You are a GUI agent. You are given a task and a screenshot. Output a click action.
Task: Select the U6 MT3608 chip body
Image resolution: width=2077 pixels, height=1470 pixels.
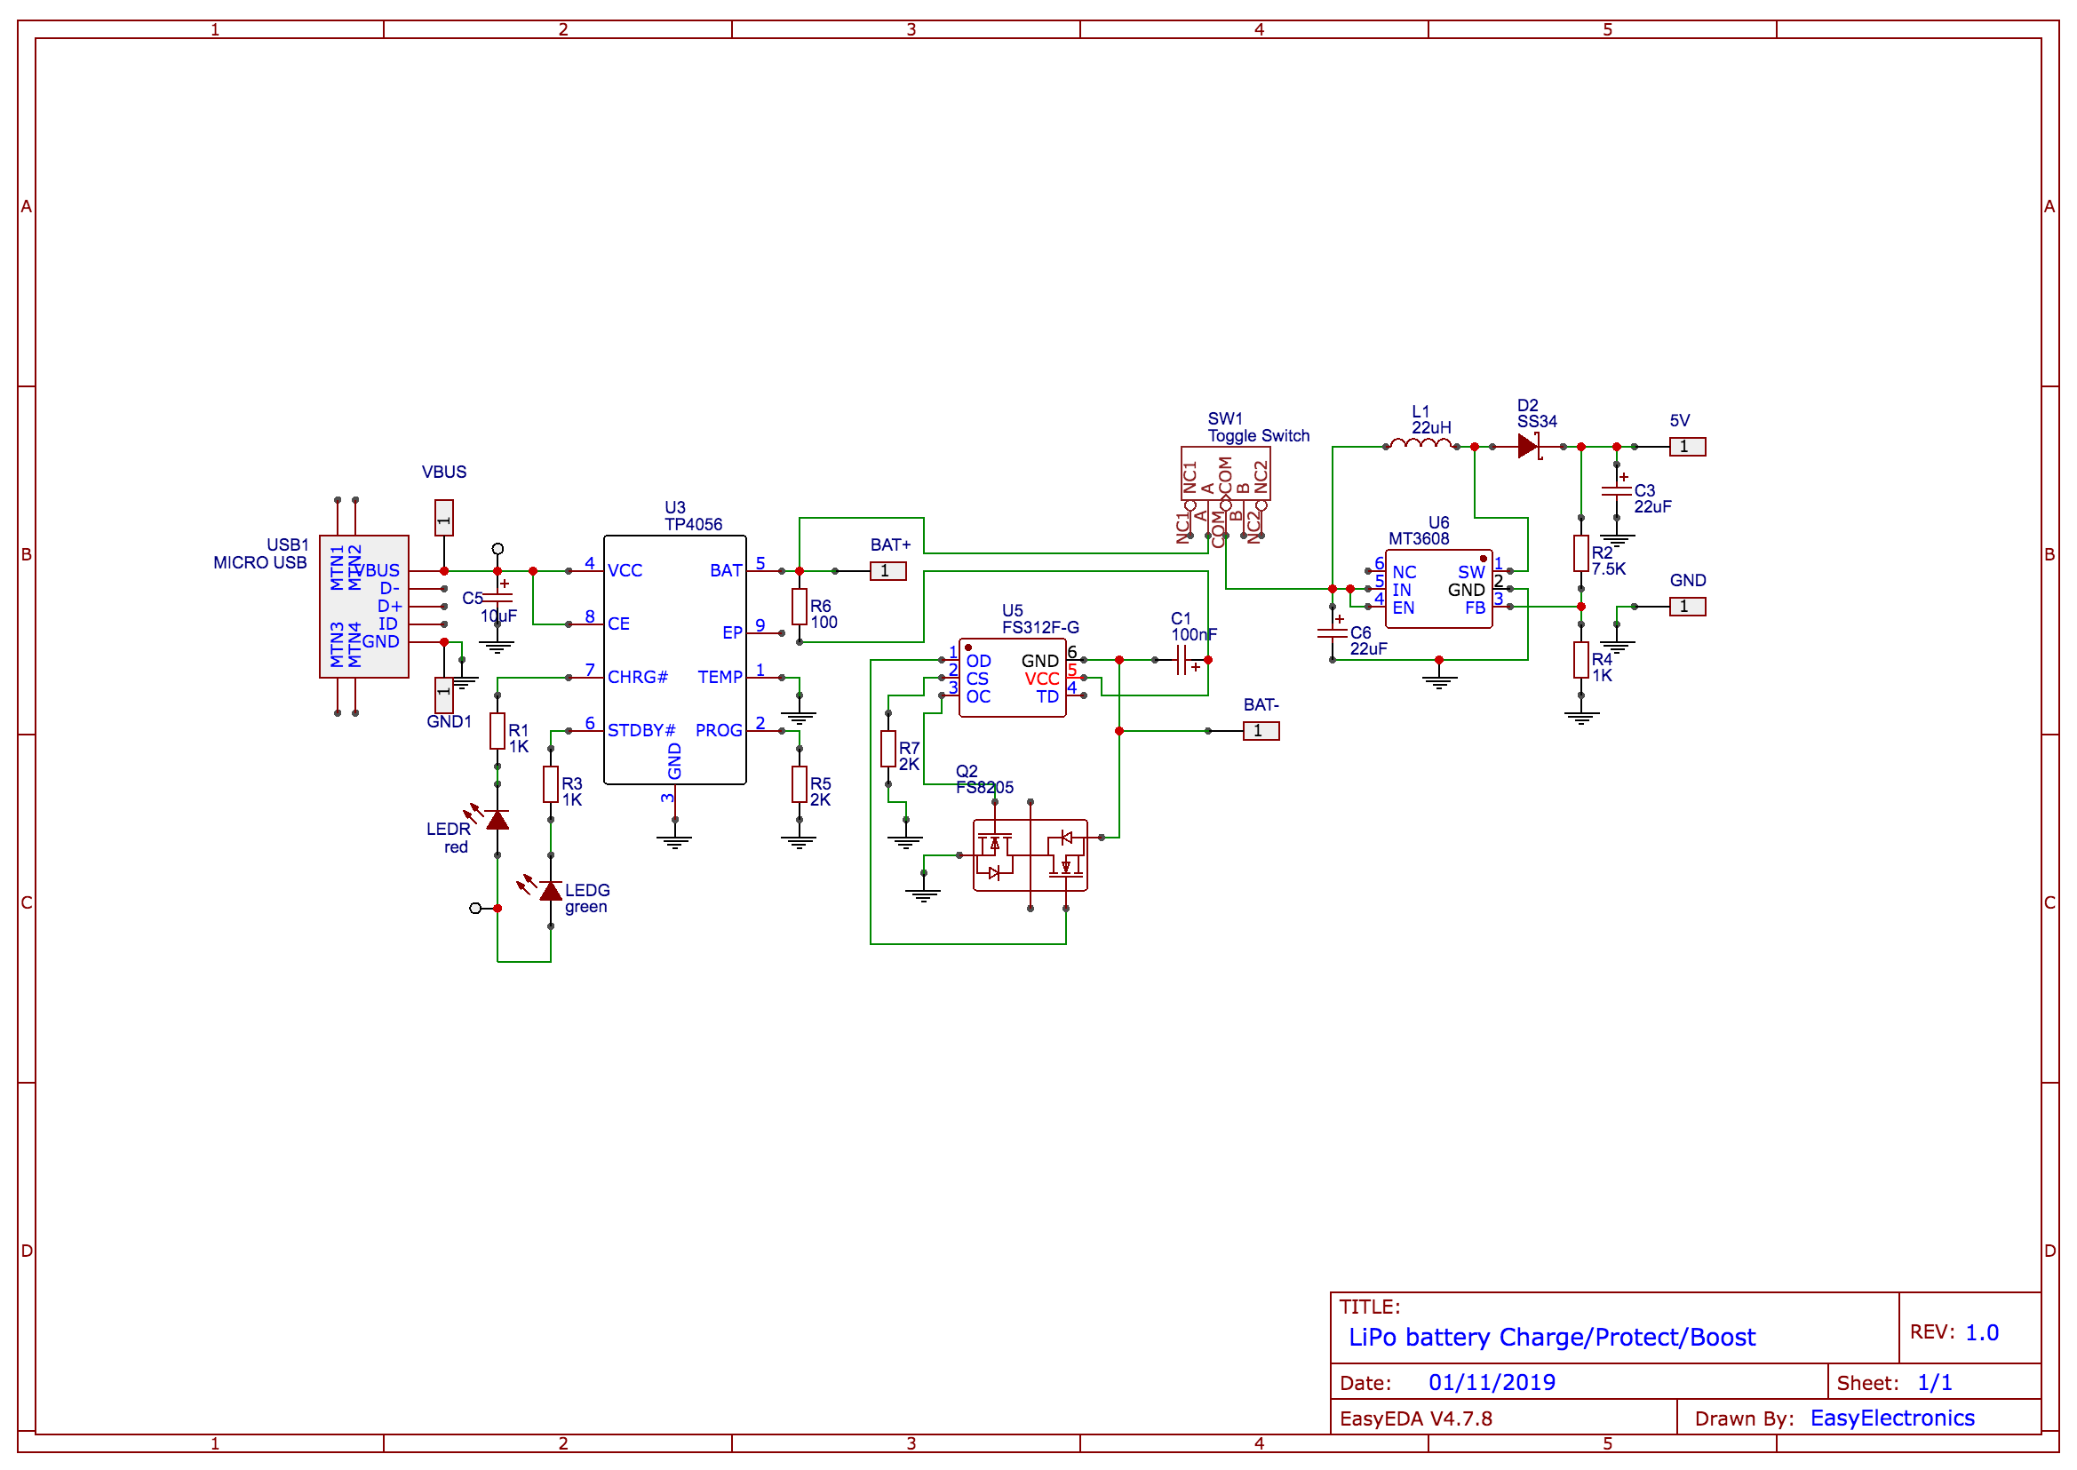point(1437,588)
